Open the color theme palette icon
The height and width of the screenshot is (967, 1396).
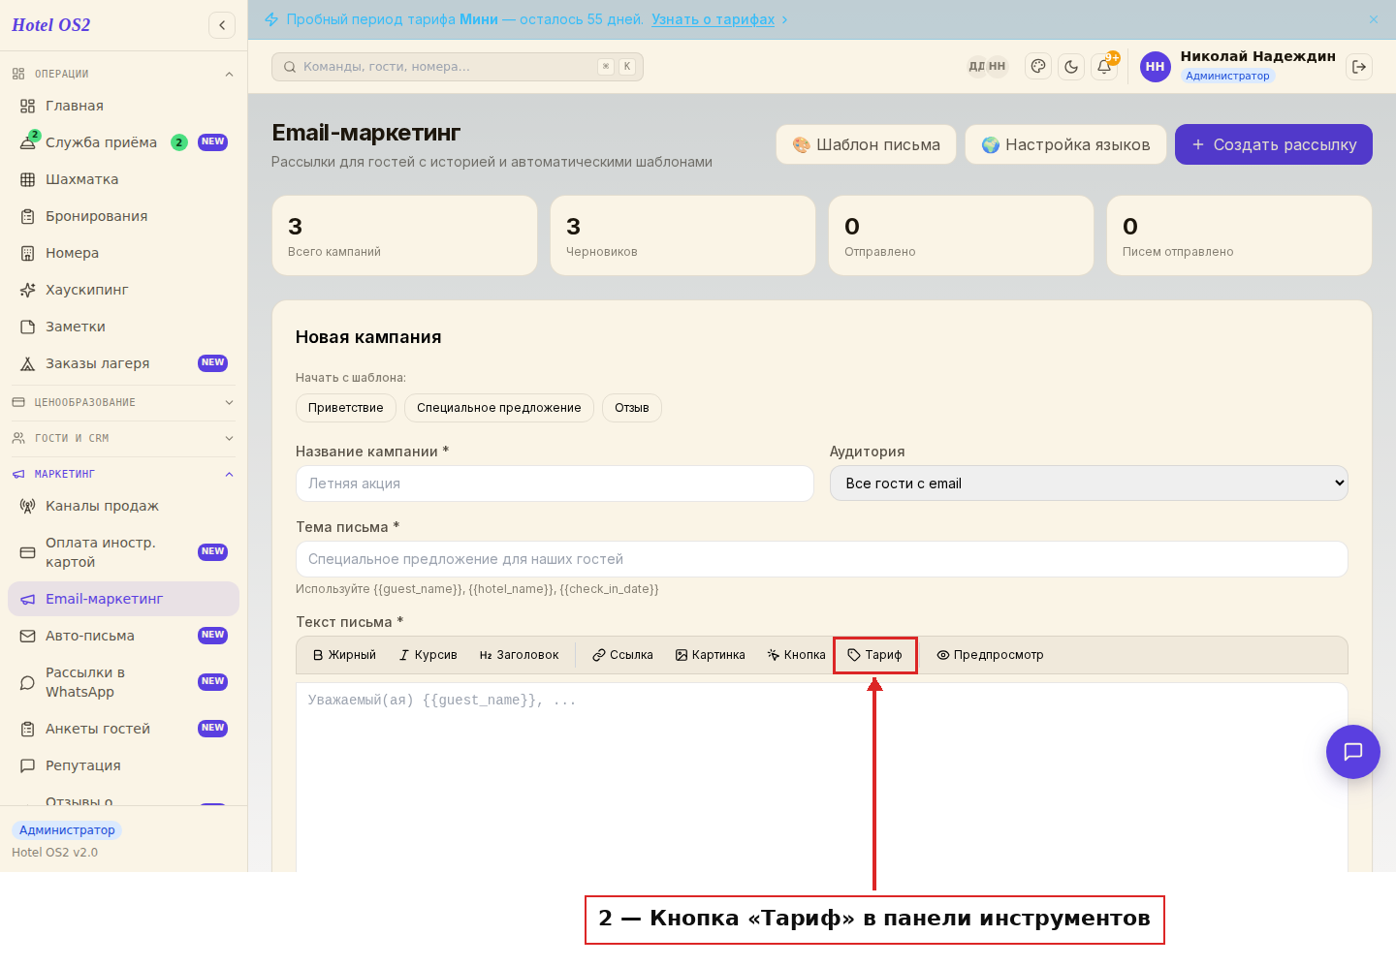pos(1038,67)
